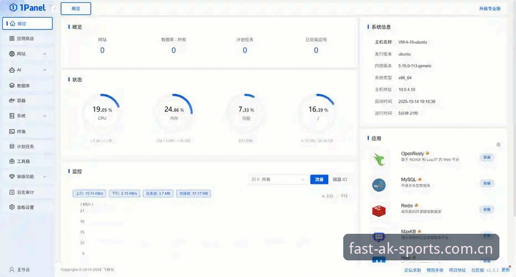Click hostname VM-4-10-ubuntu value
Screen dimensions: 516x277
(412, 42)
